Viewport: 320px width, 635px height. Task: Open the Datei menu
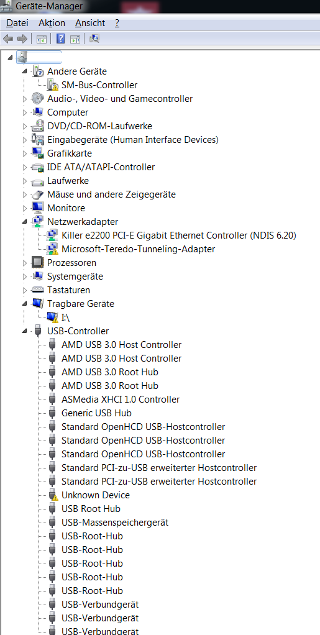click(14, 23)
